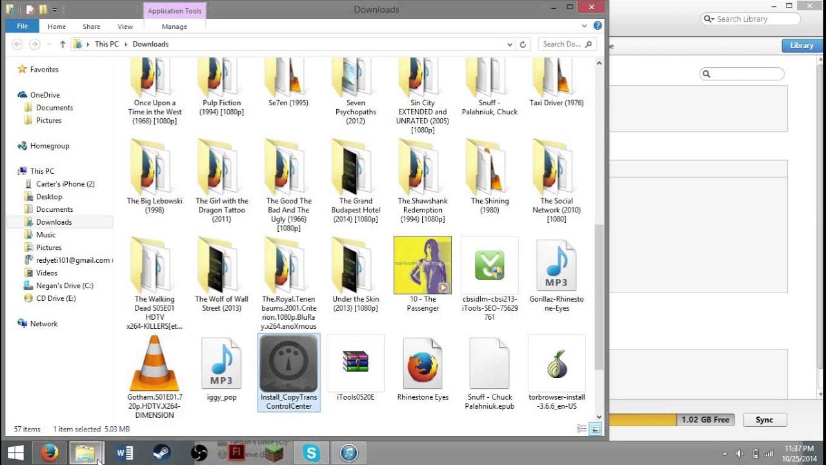
Task: Expand path arrow after This PC
Action: click(126, 45)
